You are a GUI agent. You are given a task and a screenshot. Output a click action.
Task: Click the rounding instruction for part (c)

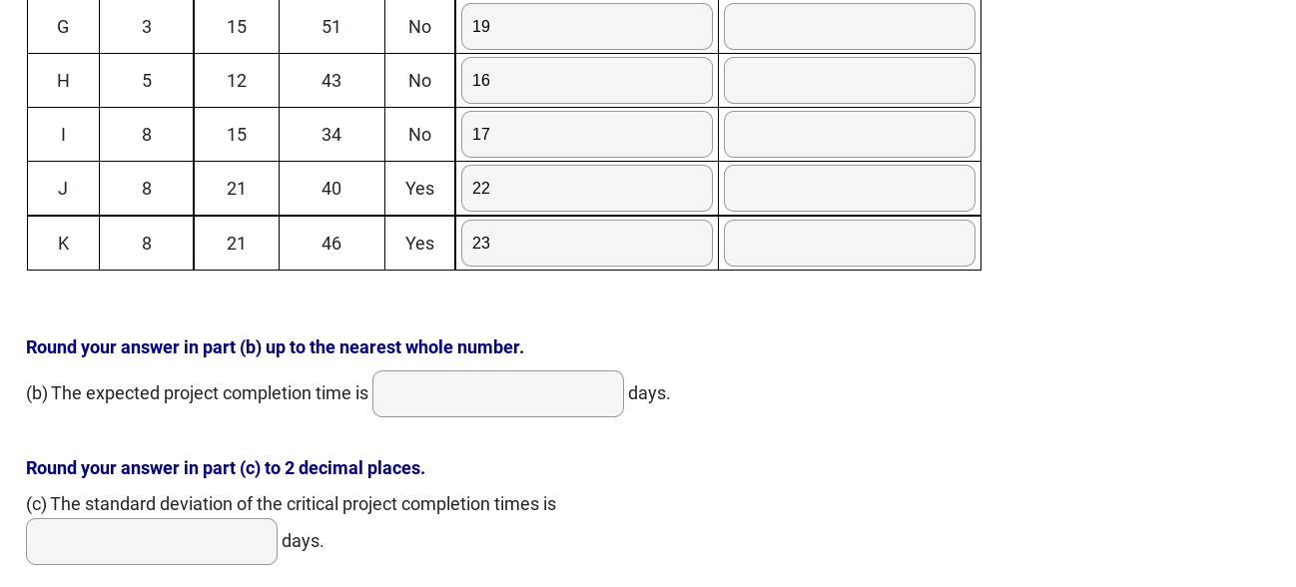click(x=226, y=468)
